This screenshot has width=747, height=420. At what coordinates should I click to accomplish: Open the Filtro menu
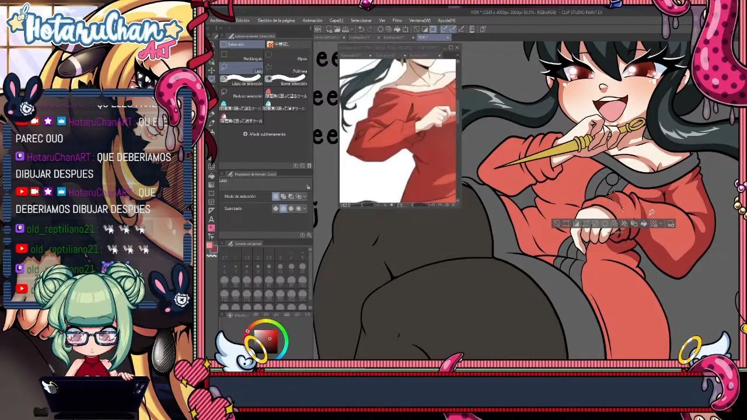(397, 20)
